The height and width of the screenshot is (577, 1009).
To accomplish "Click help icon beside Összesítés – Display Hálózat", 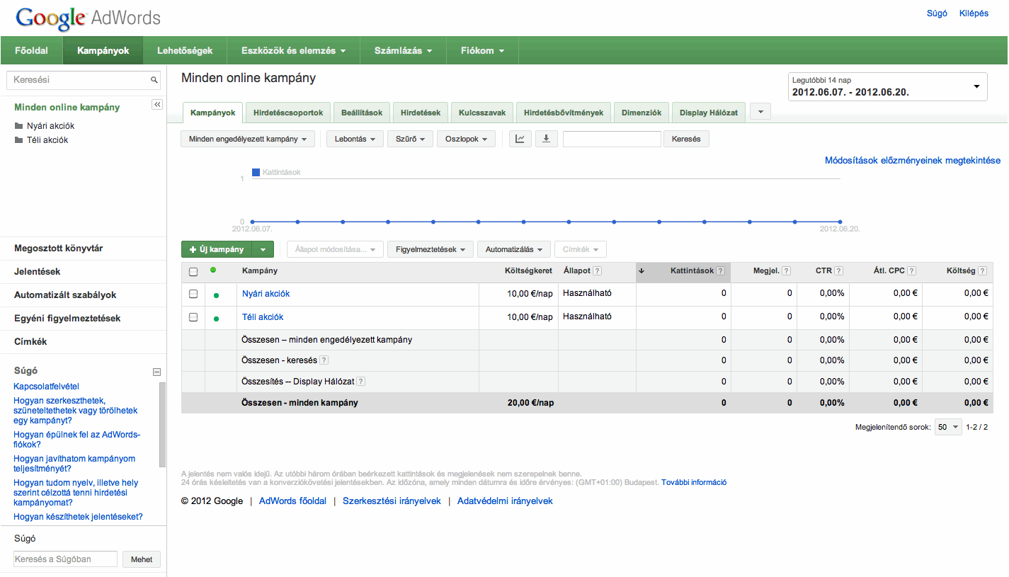I will coord(360,382).
